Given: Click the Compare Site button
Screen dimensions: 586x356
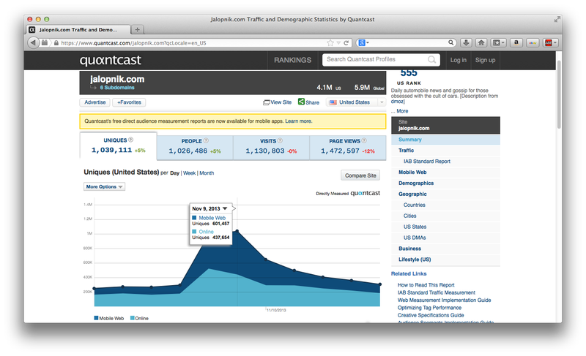Looking at the screenshot, I should coord(360,175).
